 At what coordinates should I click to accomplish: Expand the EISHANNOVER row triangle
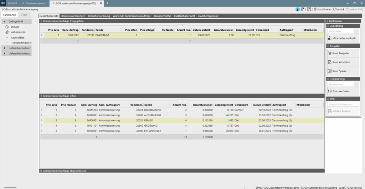[42, 131]
